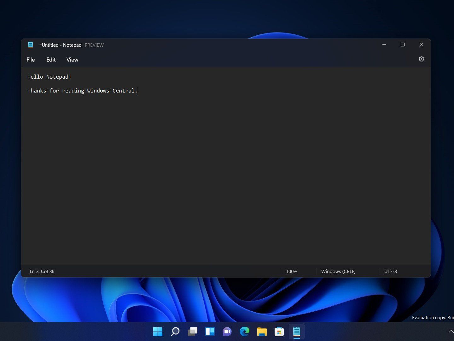This screenshot has width=454, height=341.
Task: Open the File menu
Action: tap(31, 60)
